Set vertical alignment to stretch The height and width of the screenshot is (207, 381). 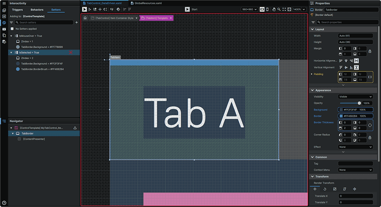[x=356, y=68]
